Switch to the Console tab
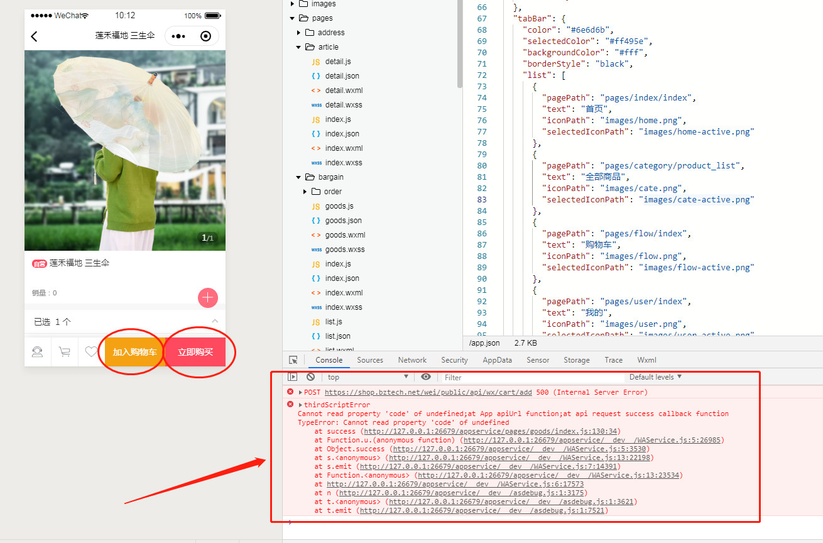This screenshot has height=543, width=823. point(329,360)
